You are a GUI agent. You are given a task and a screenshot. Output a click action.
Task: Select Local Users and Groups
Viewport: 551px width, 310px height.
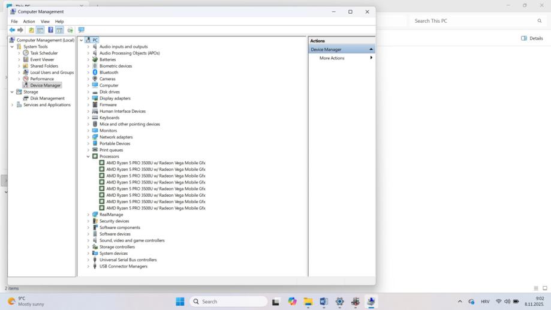tap(52, 73)
